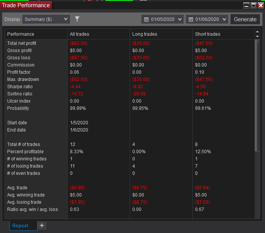The height and width of the screenshot is (233, 265).
Task: Switch to the Report tab
Action: 24,225
